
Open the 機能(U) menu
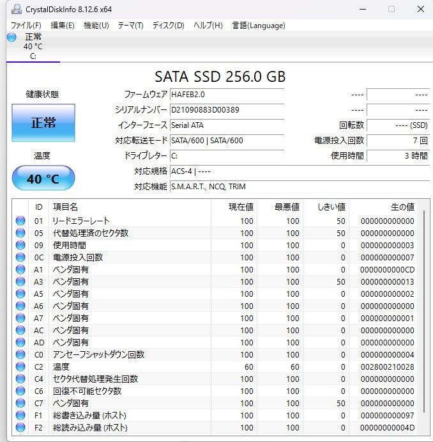pos(96,26)
